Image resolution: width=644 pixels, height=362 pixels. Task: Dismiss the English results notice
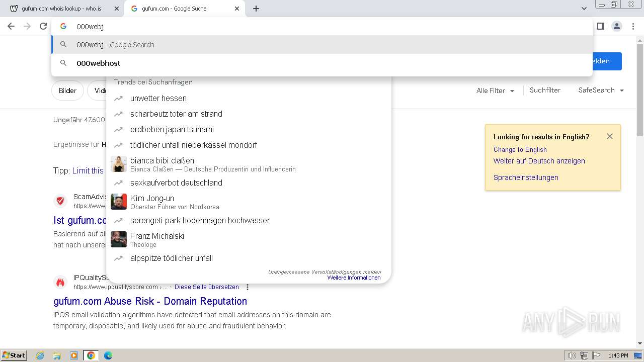click(610, 136)
